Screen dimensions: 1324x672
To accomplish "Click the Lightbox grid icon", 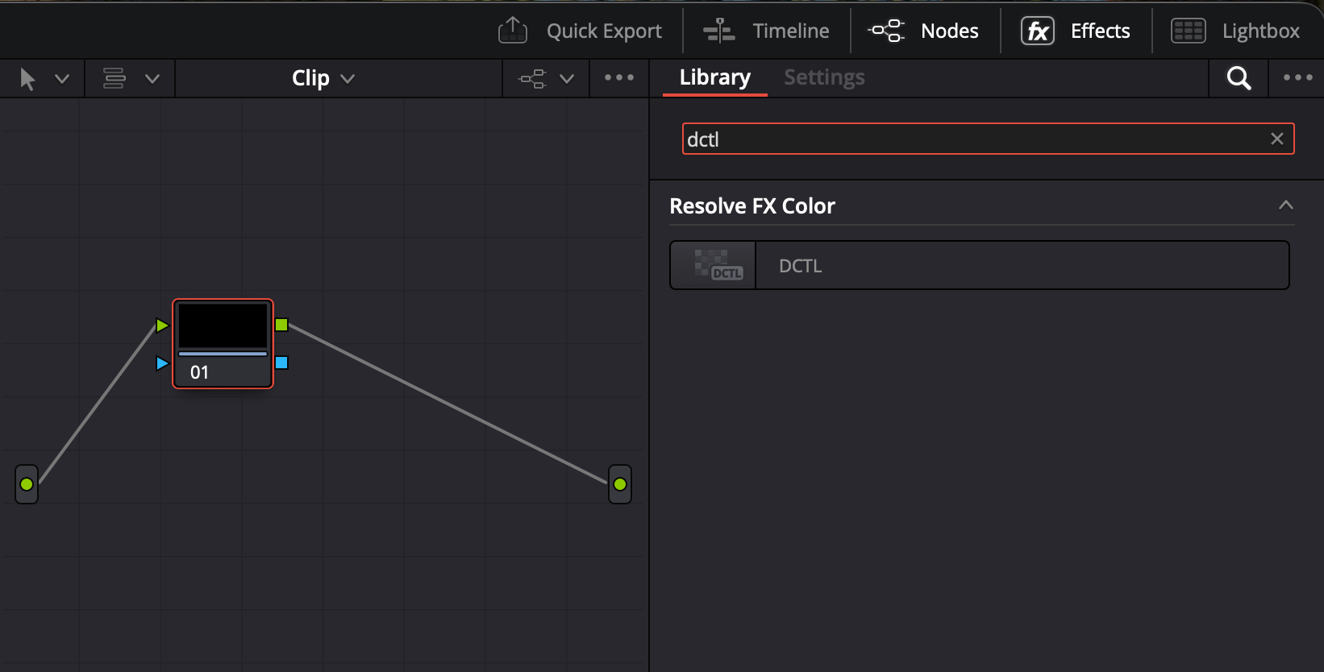I will [x=1188, y=31].
